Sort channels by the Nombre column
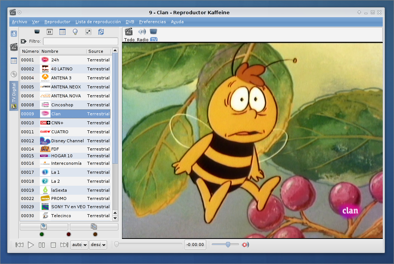This screenshot has height=264, width=394. click(x=63, y=51)
